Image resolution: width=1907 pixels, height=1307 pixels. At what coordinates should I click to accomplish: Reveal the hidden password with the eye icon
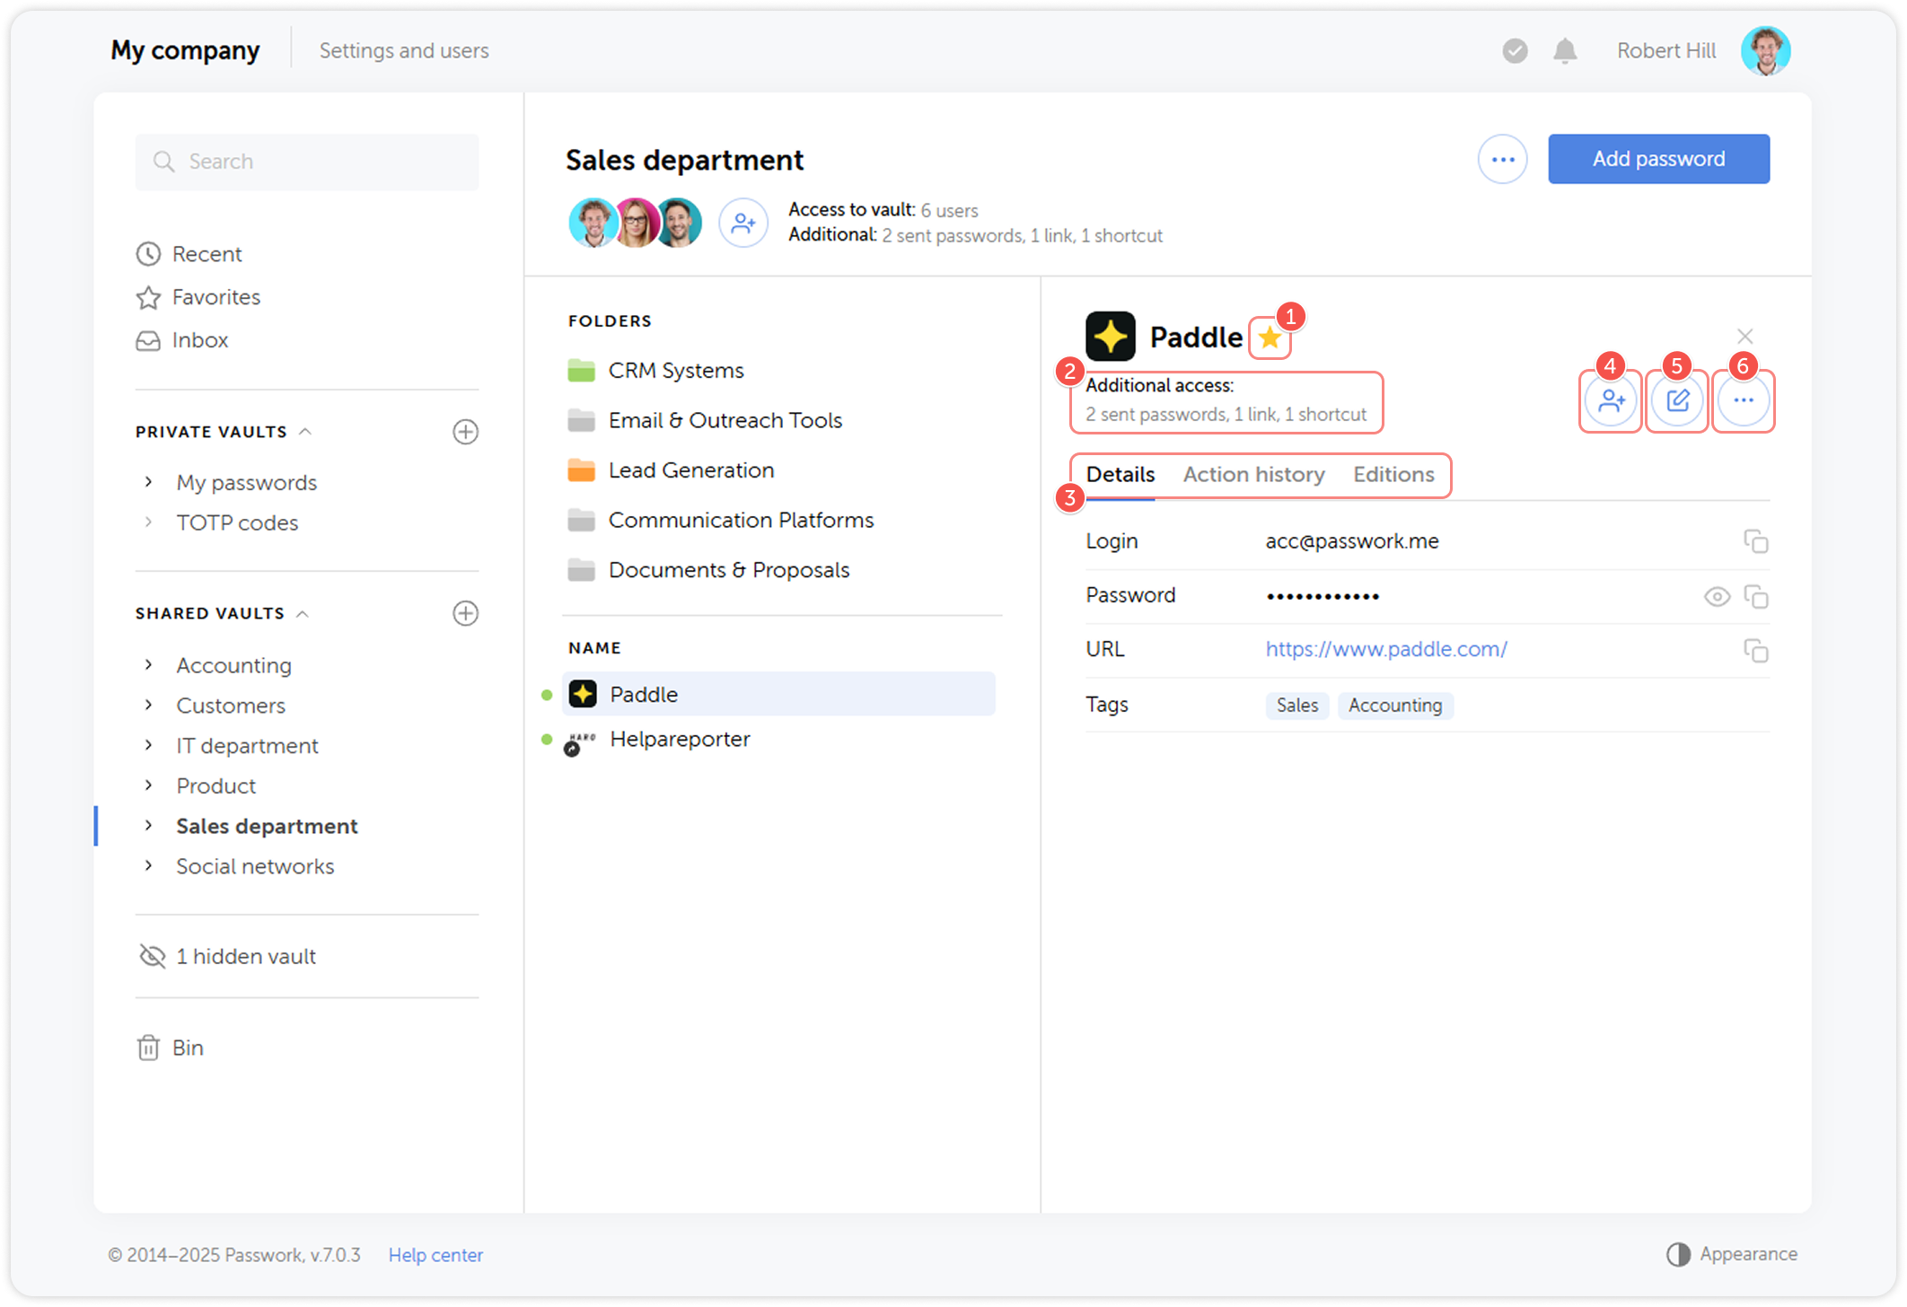tap(1718, 595)
